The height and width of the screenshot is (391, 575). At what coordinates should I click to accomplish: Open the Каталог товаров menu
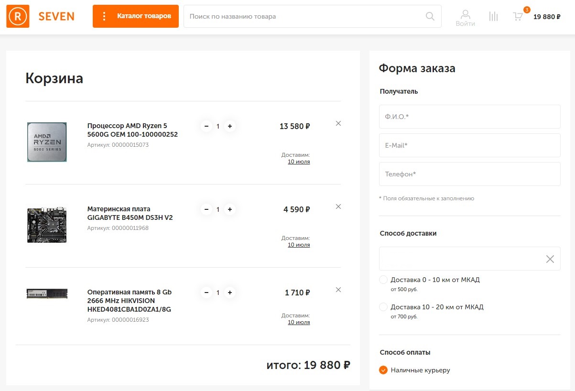click(136, 16)
